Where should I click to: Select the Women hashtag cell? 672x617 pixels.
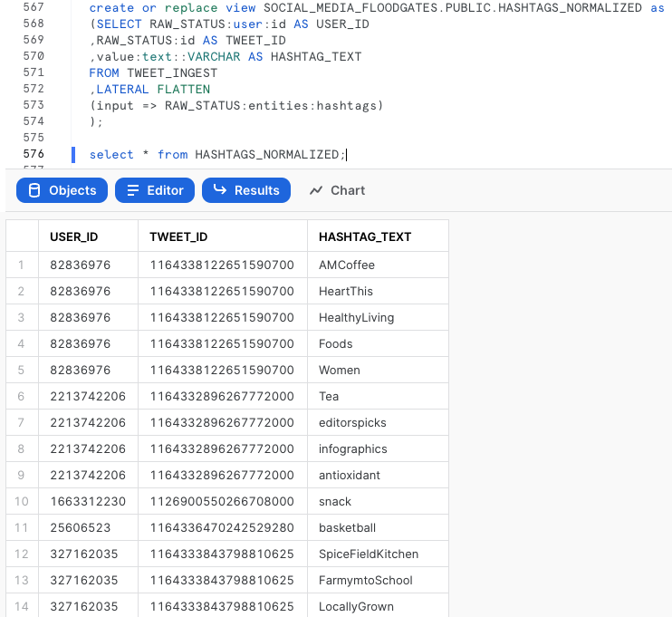[378, 370]
